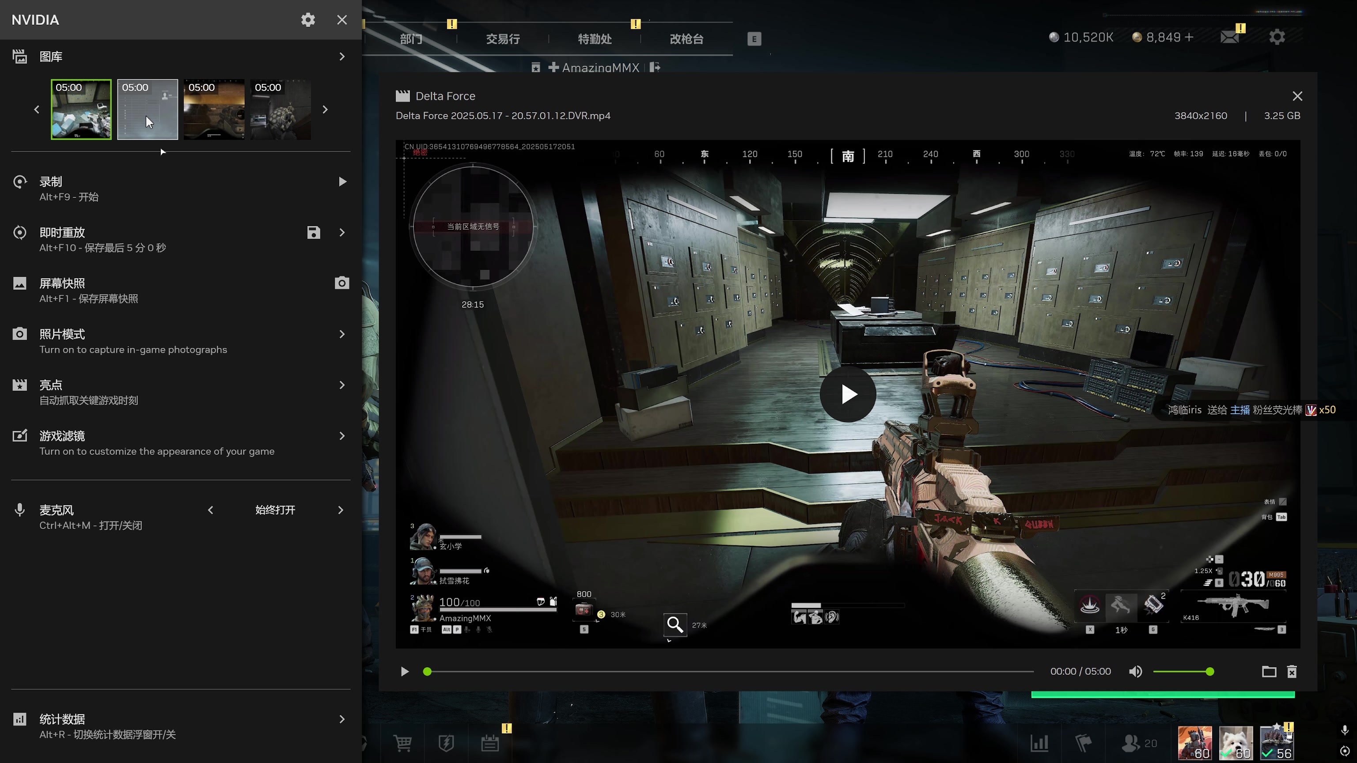Seek along the video timeline bar
The width and height of the screenshot is (1357, 763).
730,671
